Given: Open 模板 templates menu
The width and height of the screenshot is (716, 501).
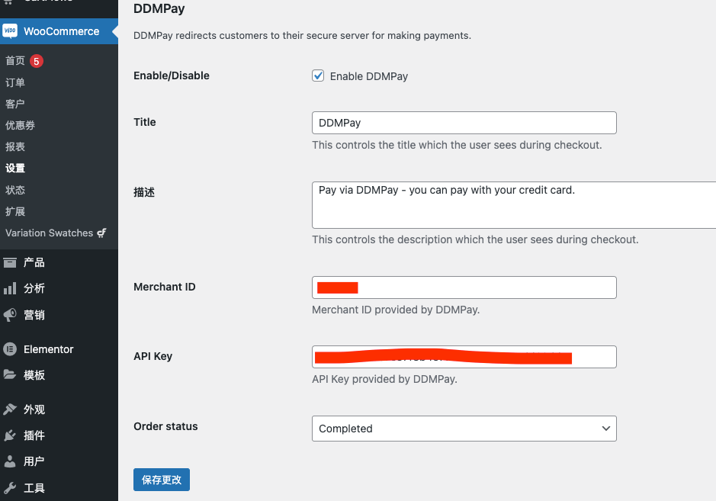Looking at the screenshot, I should pos(34,375).
